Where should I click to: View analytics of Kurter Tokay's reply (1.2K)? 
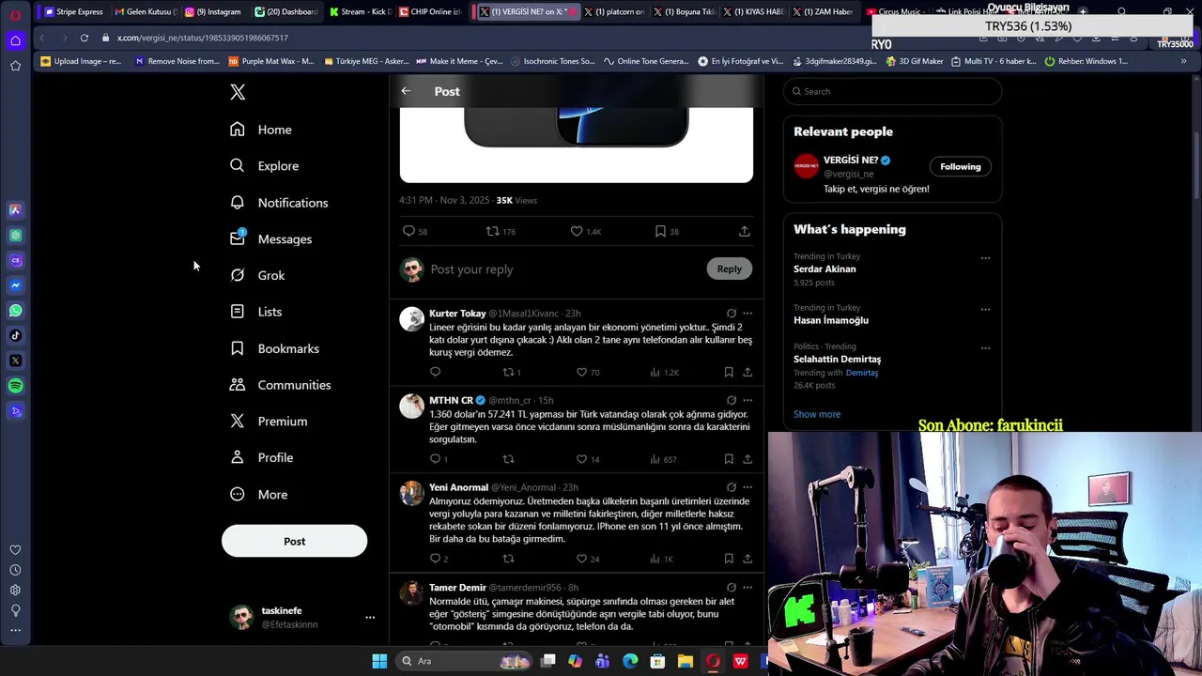(x=664, y=372)
